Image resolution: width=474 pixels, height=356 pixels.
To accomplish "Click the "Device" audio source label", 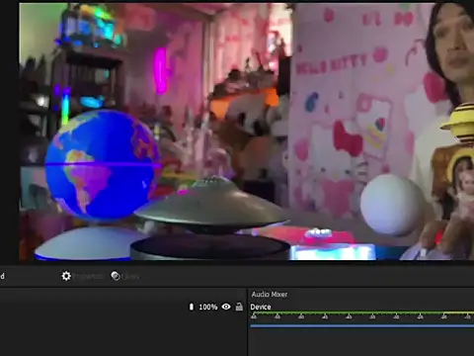I will (x=261, y=307).
